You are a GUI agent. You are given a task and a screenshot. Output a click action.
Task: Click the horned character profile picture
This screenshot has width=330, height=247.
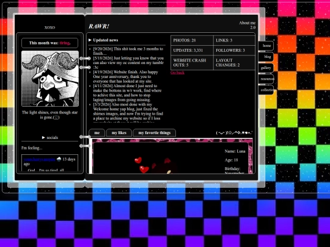click(50, 79)
